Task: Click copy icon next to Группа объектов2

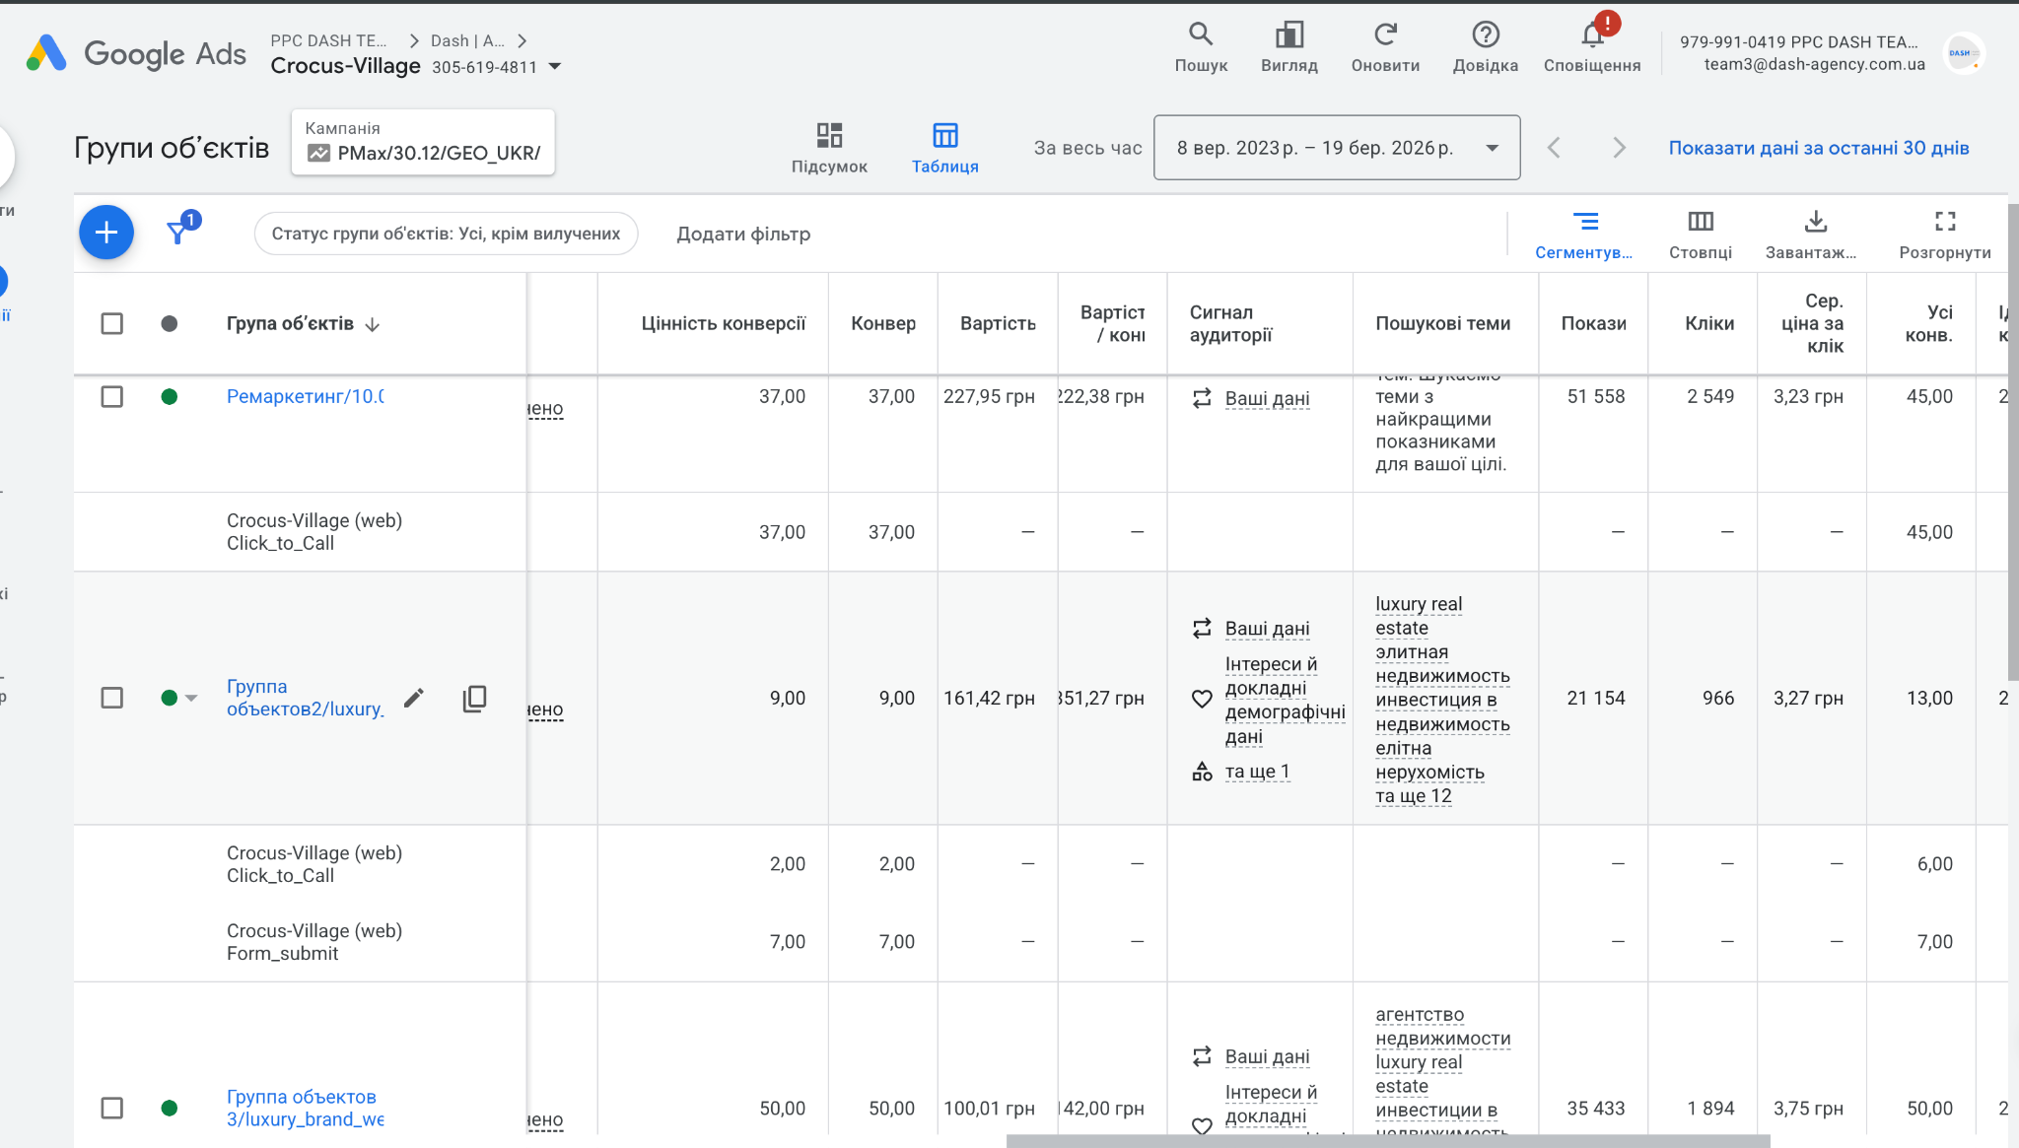Action: pyautogui.click(x=474, y=698)
